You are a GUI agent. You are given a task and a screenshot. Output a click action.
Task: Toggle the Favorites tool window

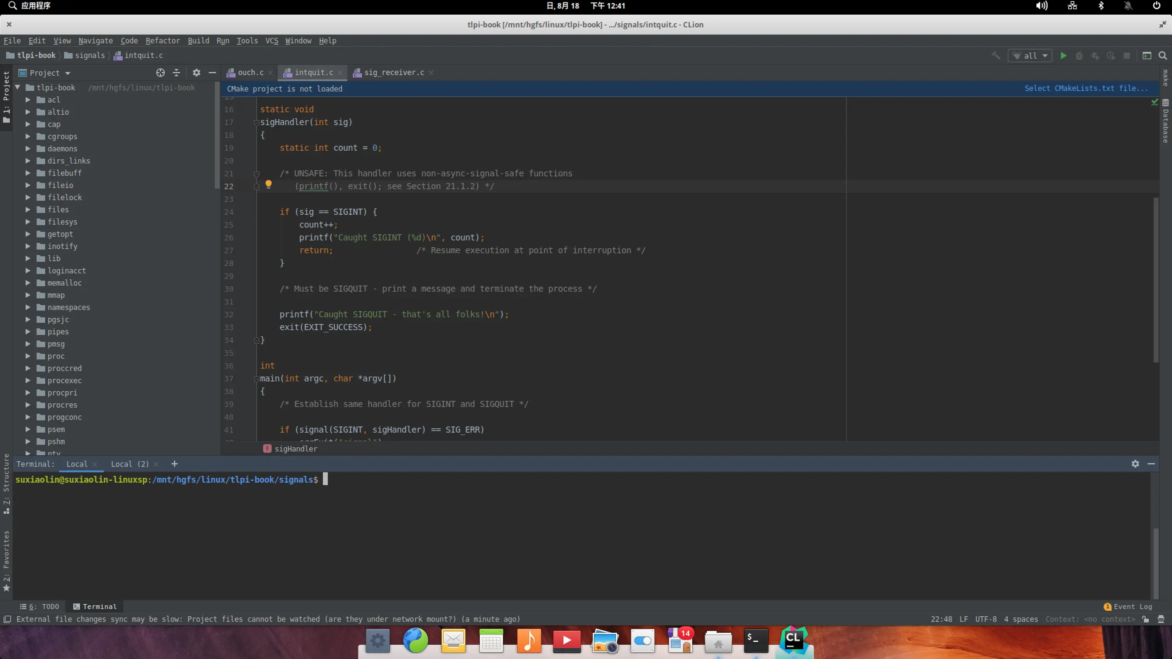coord(6,559)
